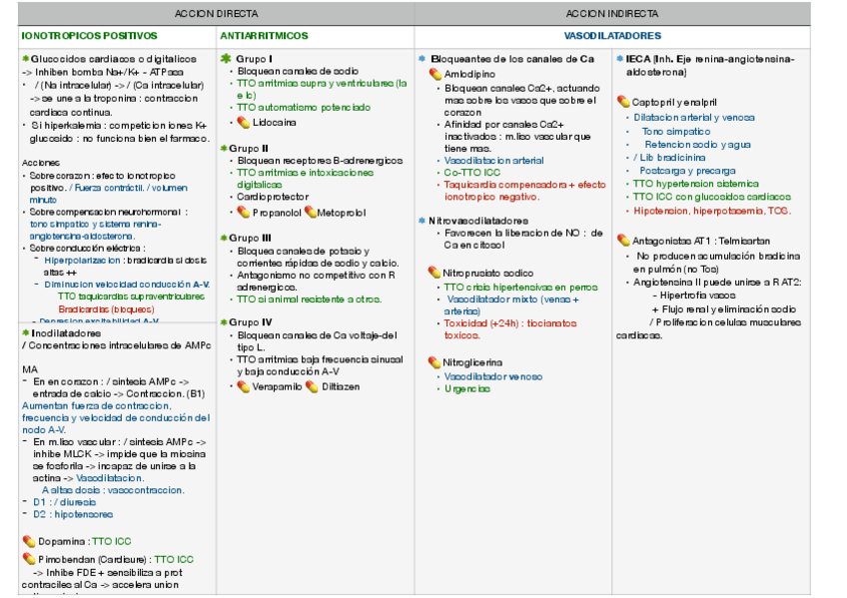
Task: Click the green 'TTO hypertension sistemica'
Action: 696,184
